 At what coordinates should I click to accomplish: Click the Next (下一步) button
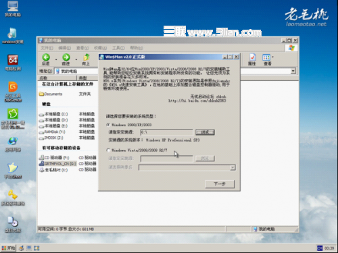pos(220,184)
